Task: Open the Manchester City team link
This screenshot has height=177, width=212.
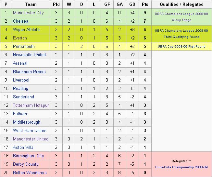Action: coord(28,13)
